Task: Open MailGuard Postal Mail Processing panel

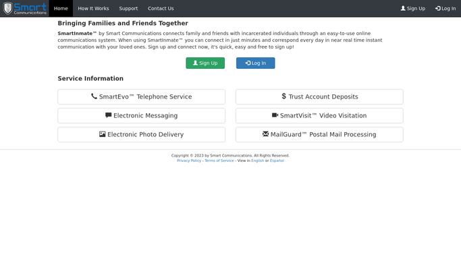Action: click(x=319, y=134)
